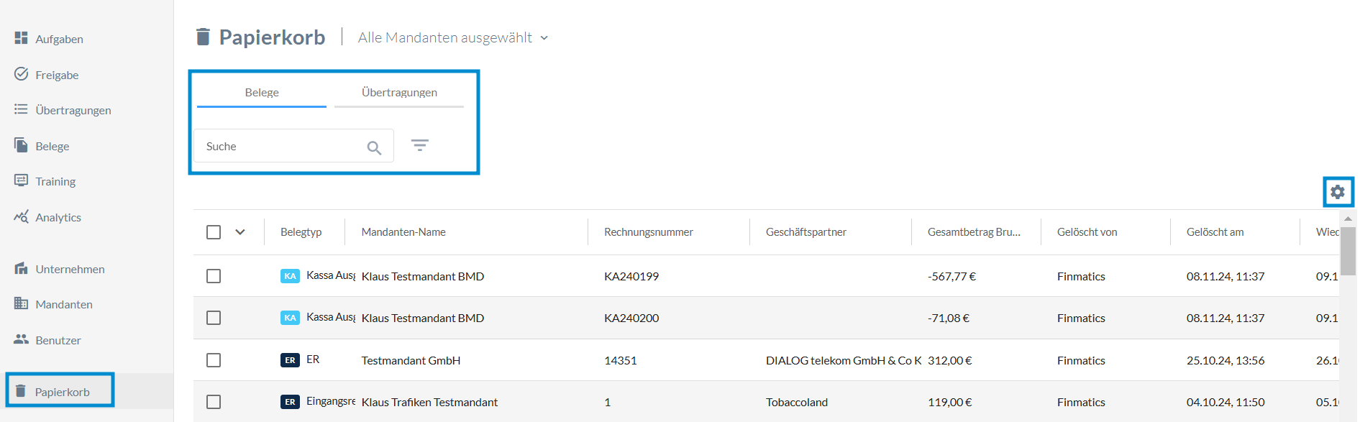Sort by the Gelöscht am column header
The height and width of the screenshot is (422, 1360).
1215,232
